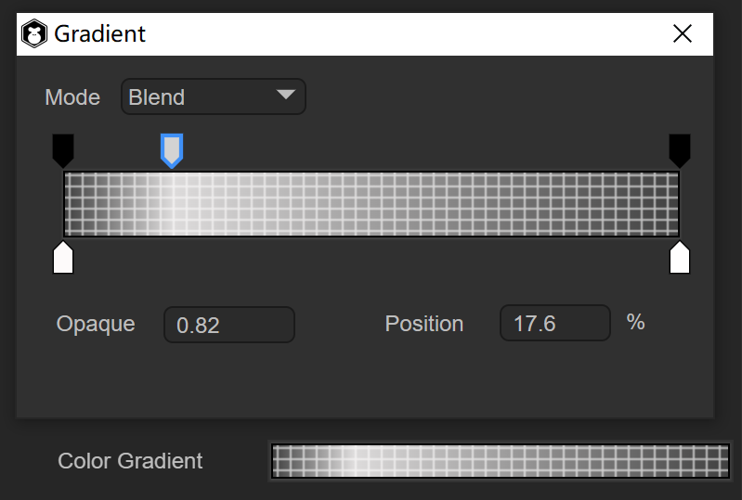Open the Mode dropdown showing Blend
Viewport: 742px width, 500px height.
[x=213, y=96]
